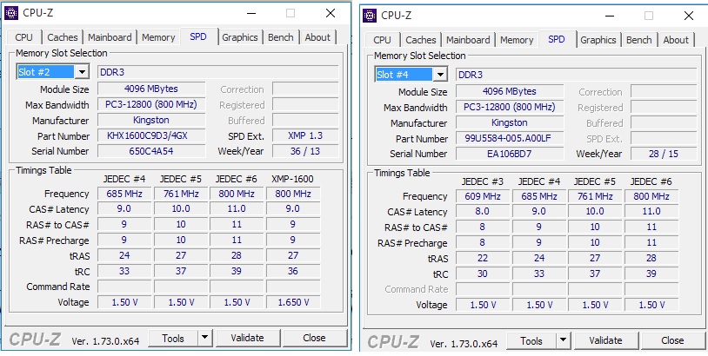Open Caches tab in left window
Image resolution: width=708 pixels, height=356 pixels.
63,37
